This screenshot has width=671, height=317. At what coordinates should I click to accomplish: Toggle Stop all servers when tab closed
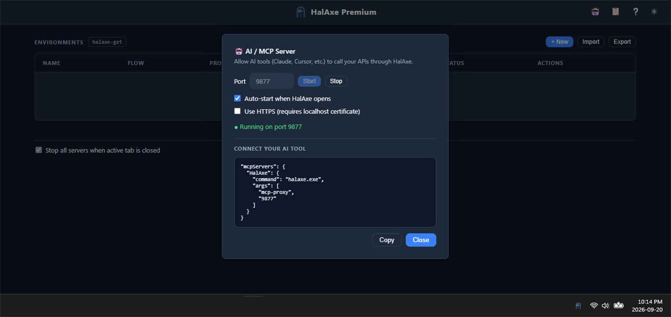click(39, 150)
